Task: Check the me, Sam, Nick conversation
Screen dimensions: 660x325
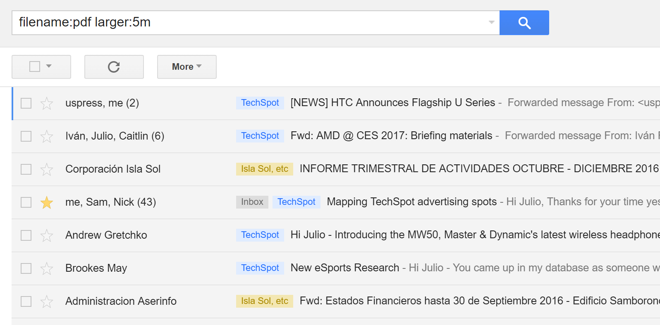Action: [x=26, y=202]
